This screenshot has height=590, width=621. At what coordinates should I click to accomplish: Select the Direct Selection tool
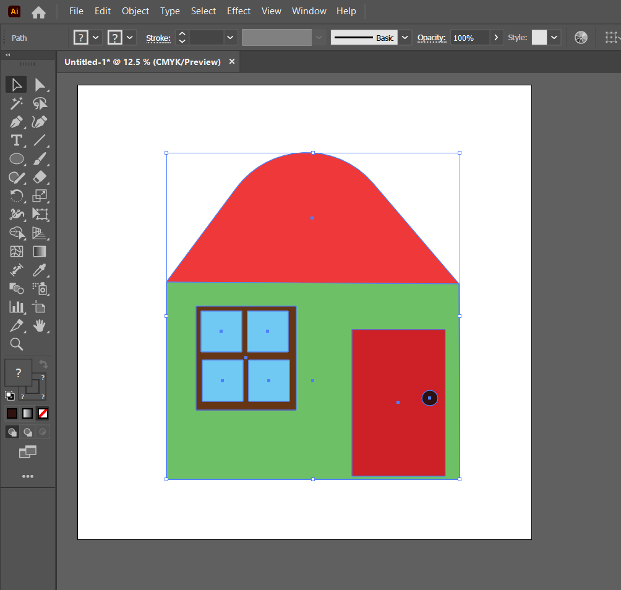tap(39, 85)
